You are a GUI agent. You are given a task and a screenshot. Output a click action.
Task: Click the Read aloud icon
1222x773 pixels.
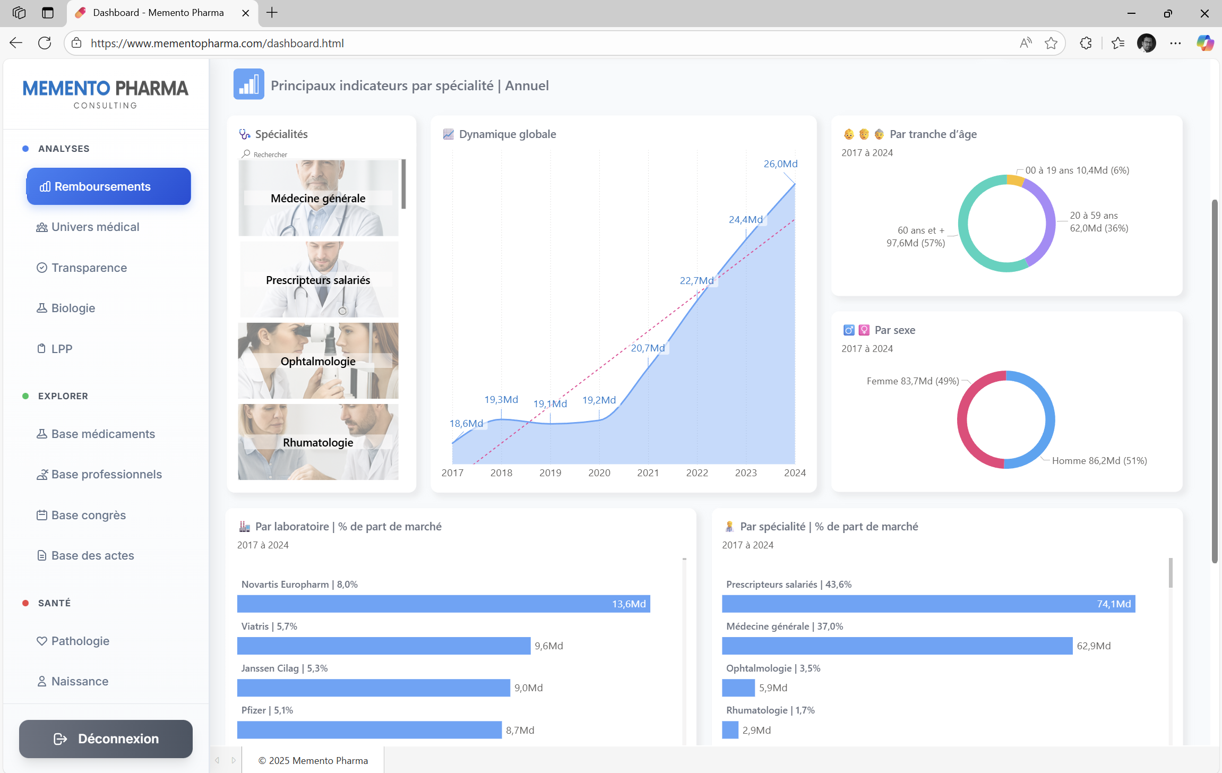pos(1026,43)
